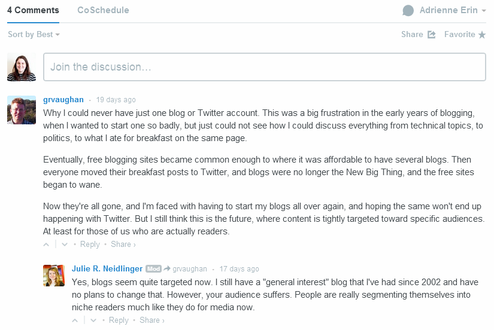The width and height of the screenshot is (494, 330).
Task: Click the speech bubble icon beside Adrienne Erin
Action: click(408, 11)
